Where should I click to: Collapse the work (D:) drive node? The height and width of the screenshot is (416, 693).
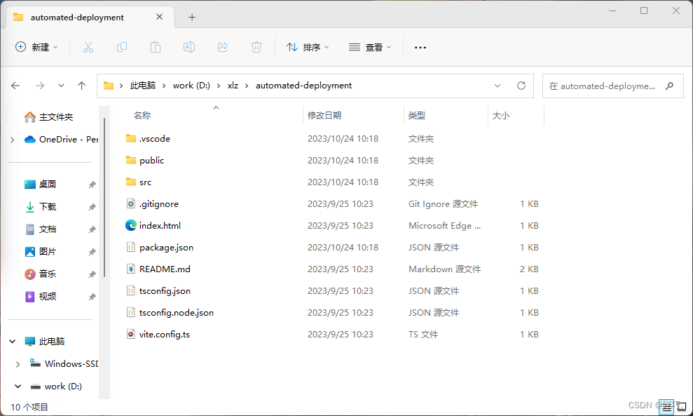(18, 387)
